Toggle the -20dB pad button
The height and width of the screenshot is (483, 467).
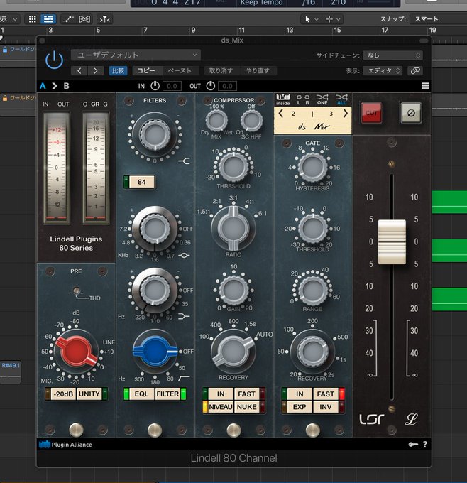[63, 394]
